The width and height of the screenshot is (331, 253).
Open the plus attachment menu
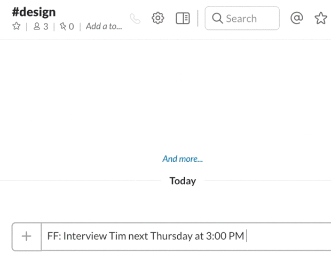(x=26, y=236)
